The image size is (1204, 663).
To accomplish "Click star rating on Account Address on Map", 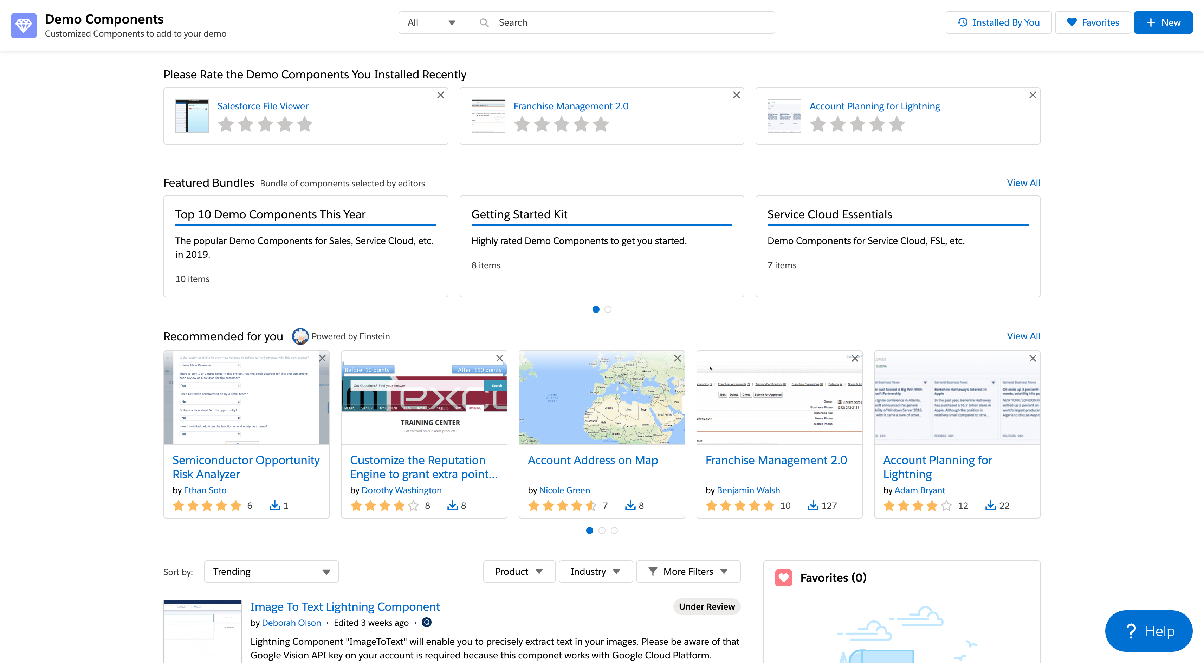I will (x=562, y=506).
